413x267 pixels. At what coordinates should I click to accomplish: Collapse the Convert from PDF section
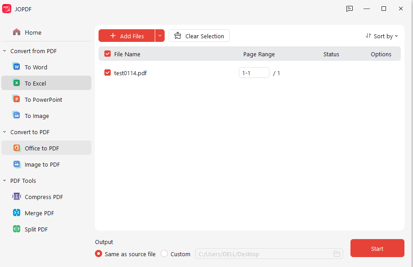5,51
